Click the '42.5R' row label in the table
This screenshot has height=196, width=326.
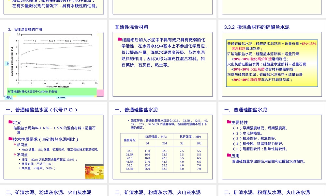point(129,162)
